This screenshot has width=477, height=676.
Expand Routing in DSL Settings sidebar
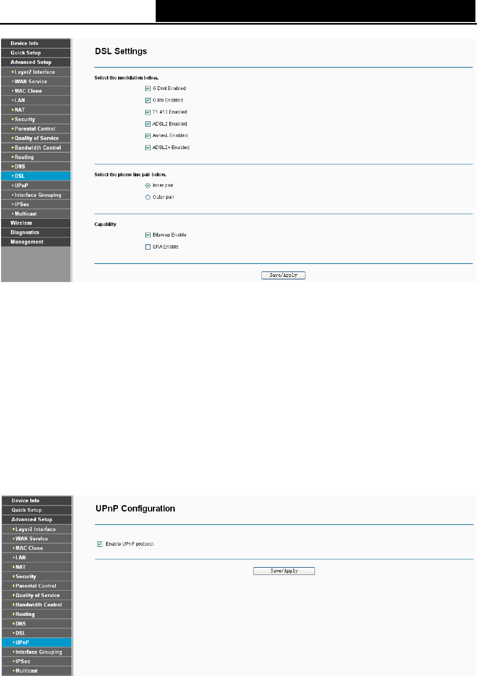point(36,157)
